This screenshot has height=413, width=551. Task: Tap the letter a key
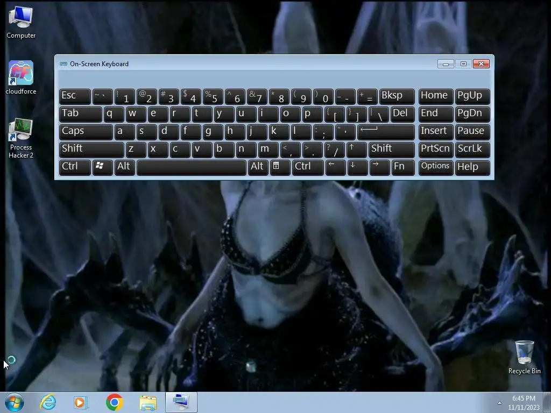[124, 132]
